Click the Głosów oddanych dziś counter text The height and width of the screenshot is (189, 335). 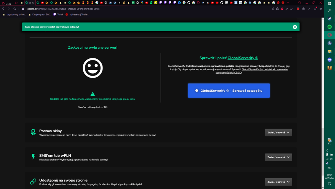[92, 107]
